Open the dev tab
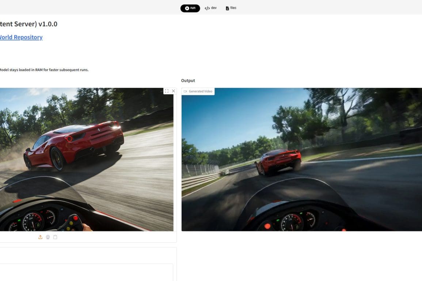The width and height of the screenshot is (422, 281). pyautogui.click(x=210, y=8)
